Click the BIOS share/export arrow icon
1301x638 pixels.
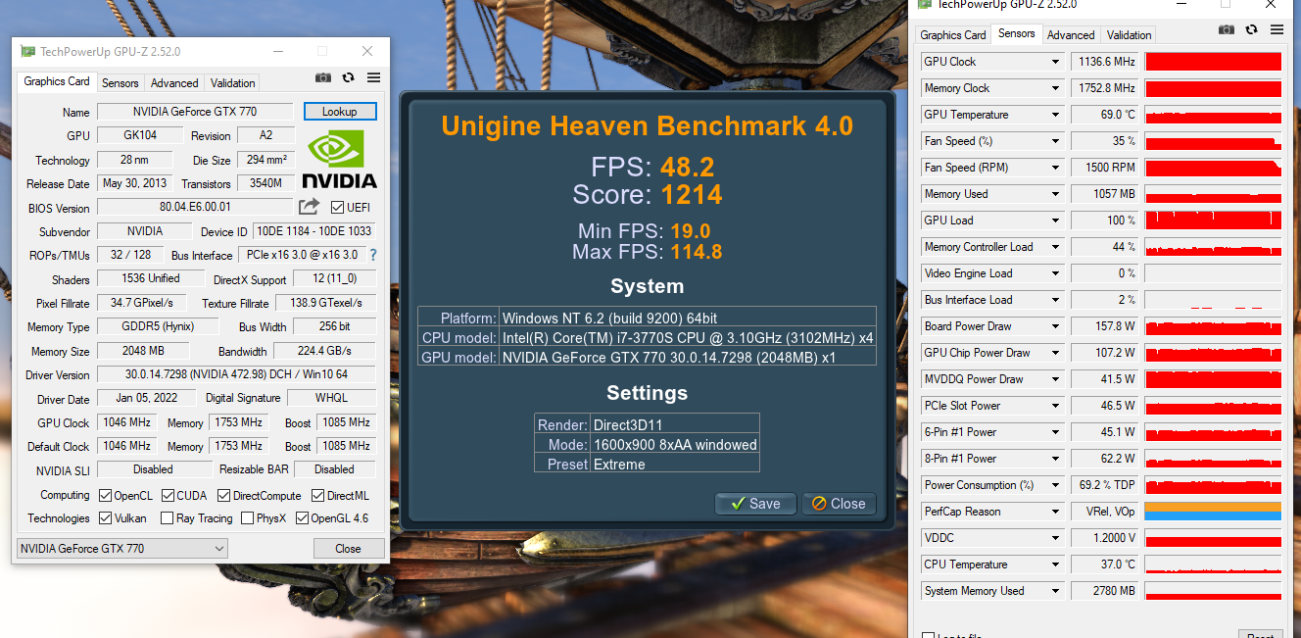tap(309, 207)
